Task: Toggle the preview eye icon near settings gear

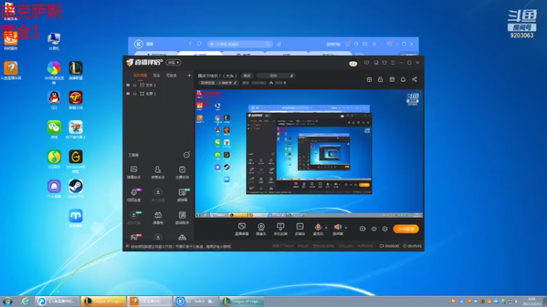Action: tap(374, 229)
